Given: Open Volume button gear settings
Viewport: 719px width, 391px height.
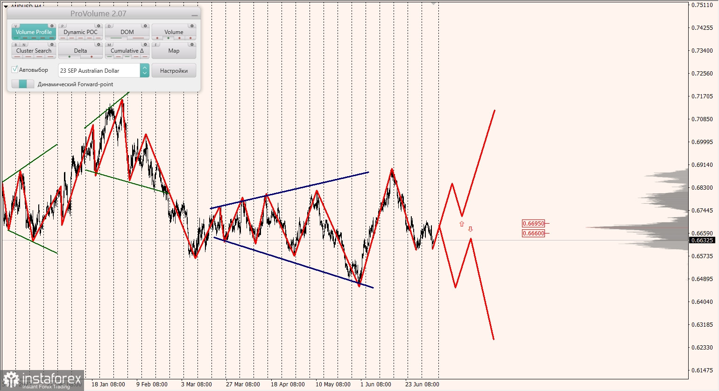Looking at the screenshot, I should pyautogui.click(x=192, y=26).
